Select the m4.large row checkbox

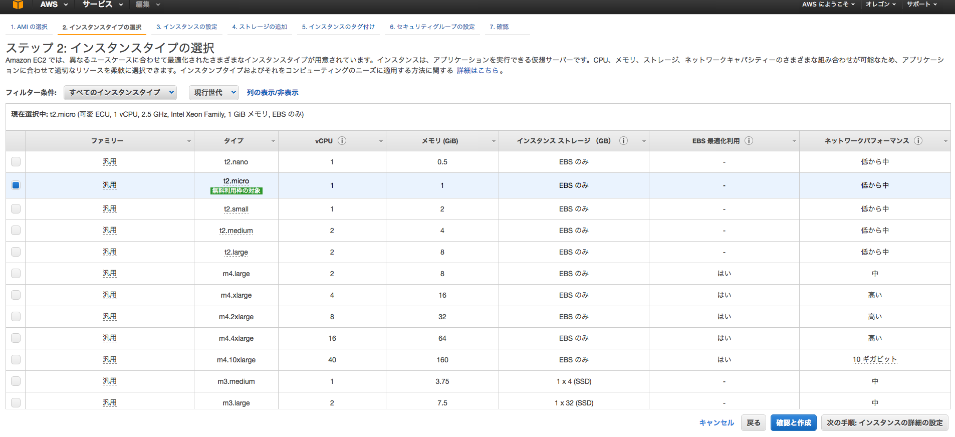pos(16,274)
